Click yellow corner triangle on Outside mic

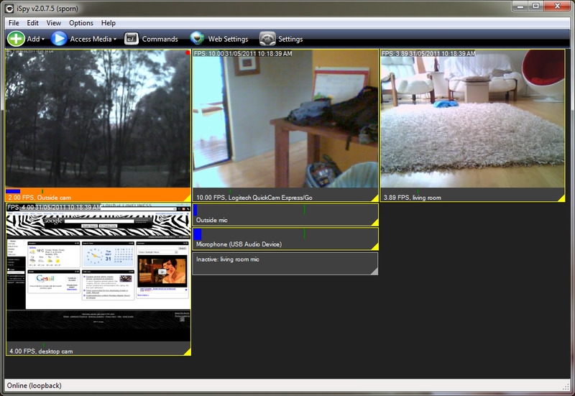pyautogui.click(x=373, y=221)
